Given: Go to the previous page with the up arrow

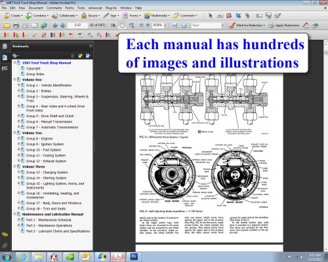Looking at the screenshot, I should coord(55,26).
